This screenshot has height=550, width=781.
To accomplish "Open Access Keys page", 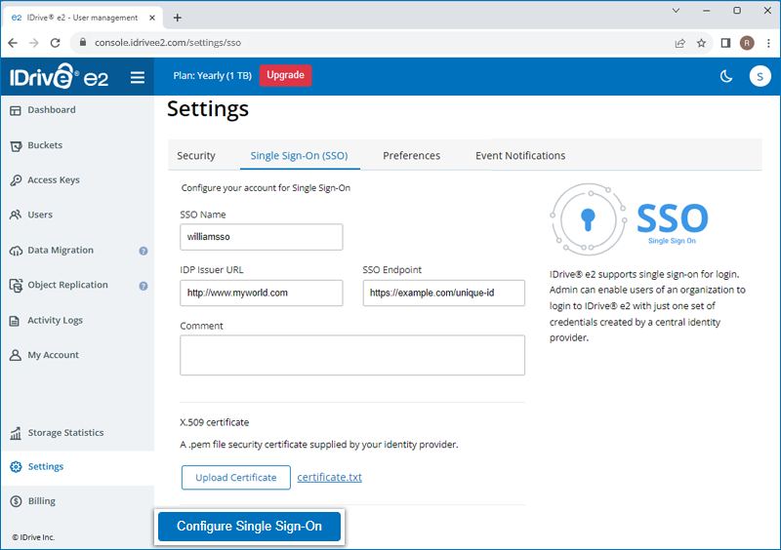I will [x=53, y=180].
